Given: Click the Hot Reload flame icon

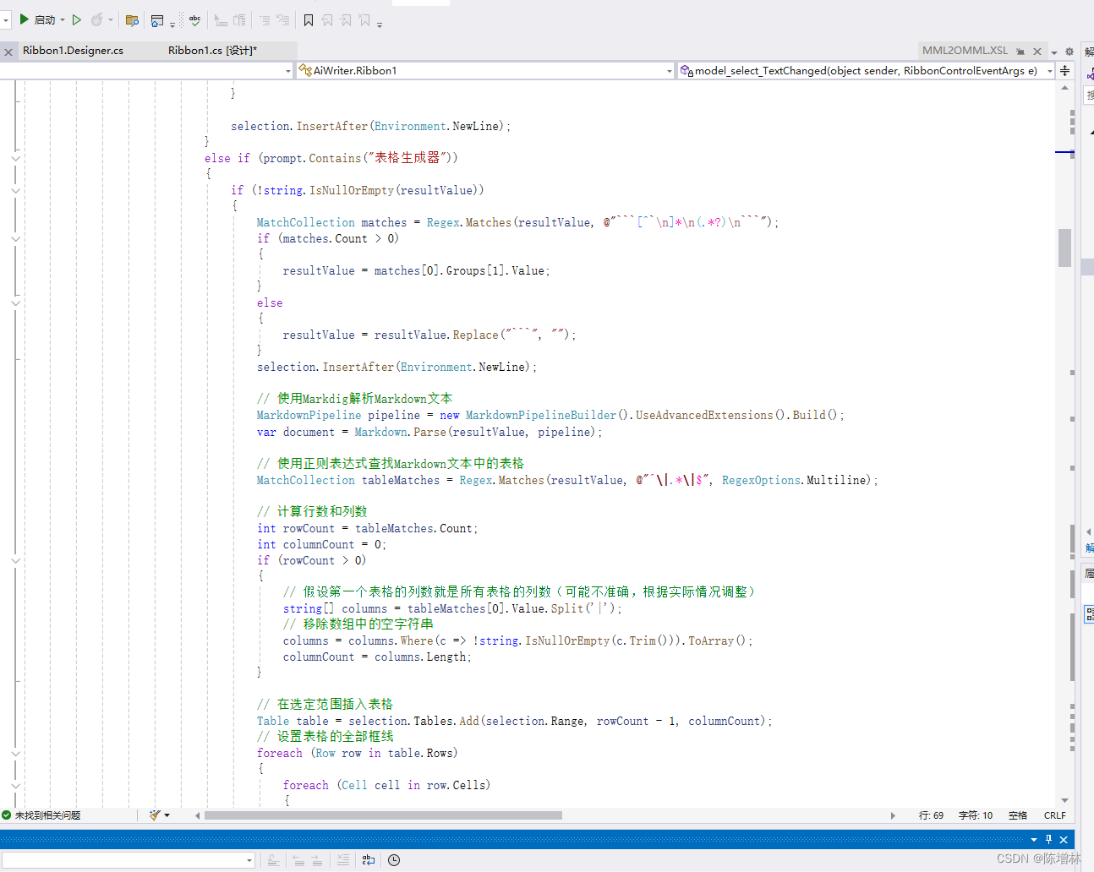Looking at the screenshot, I should [97, 19].
